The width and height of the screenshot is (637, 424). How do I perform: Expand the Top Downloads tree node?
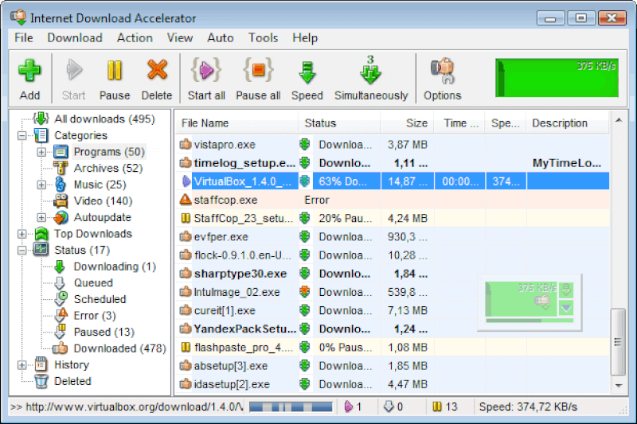click(22, 234)
